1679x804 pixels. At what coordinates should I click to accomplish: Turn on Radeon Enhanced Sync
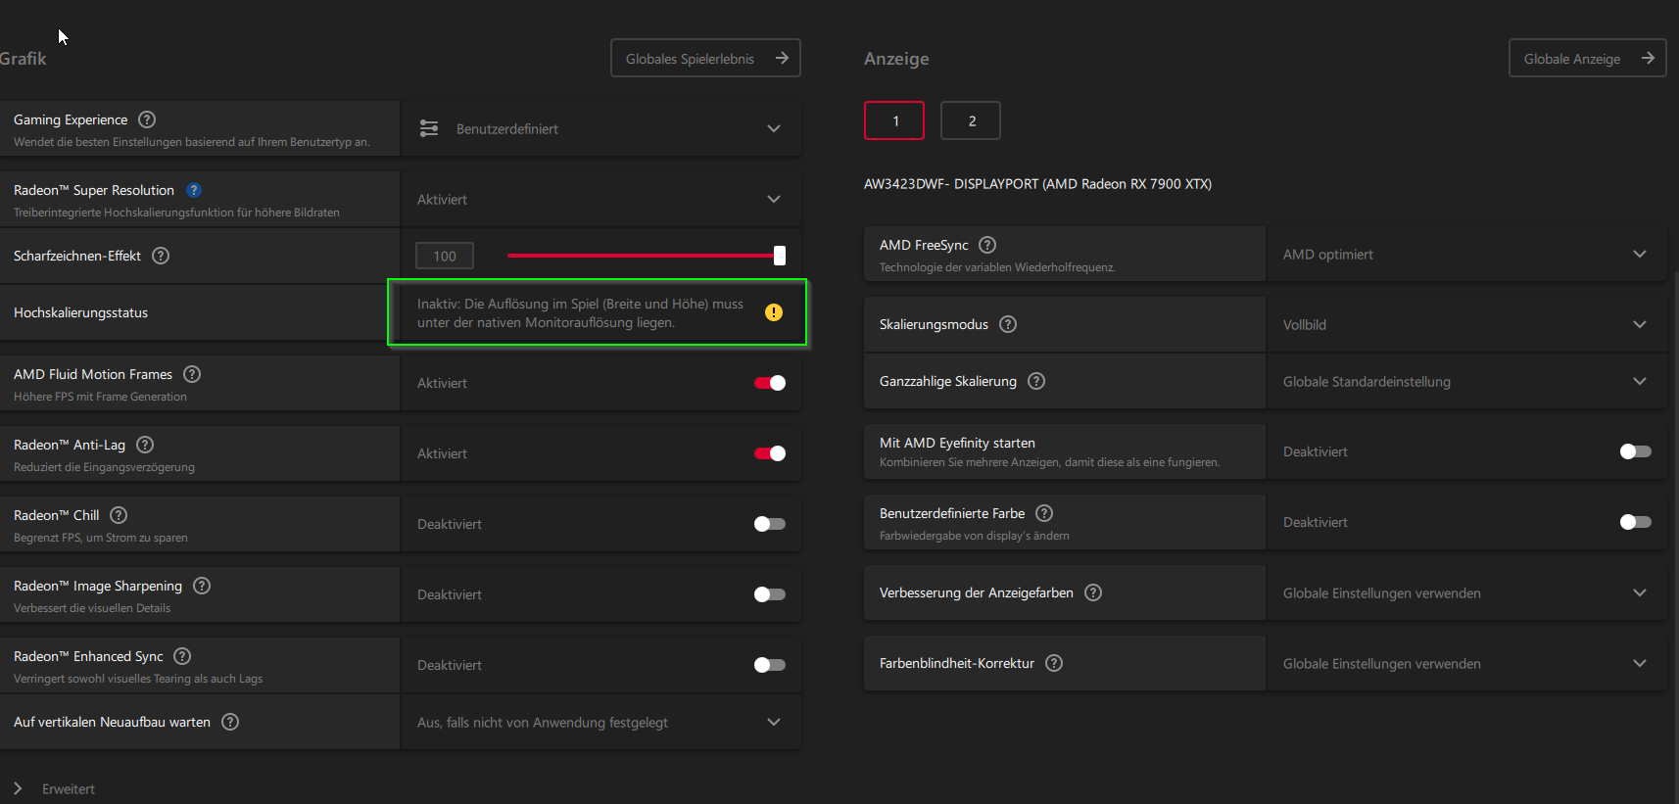pyautogui.click(x=770, y=665)
